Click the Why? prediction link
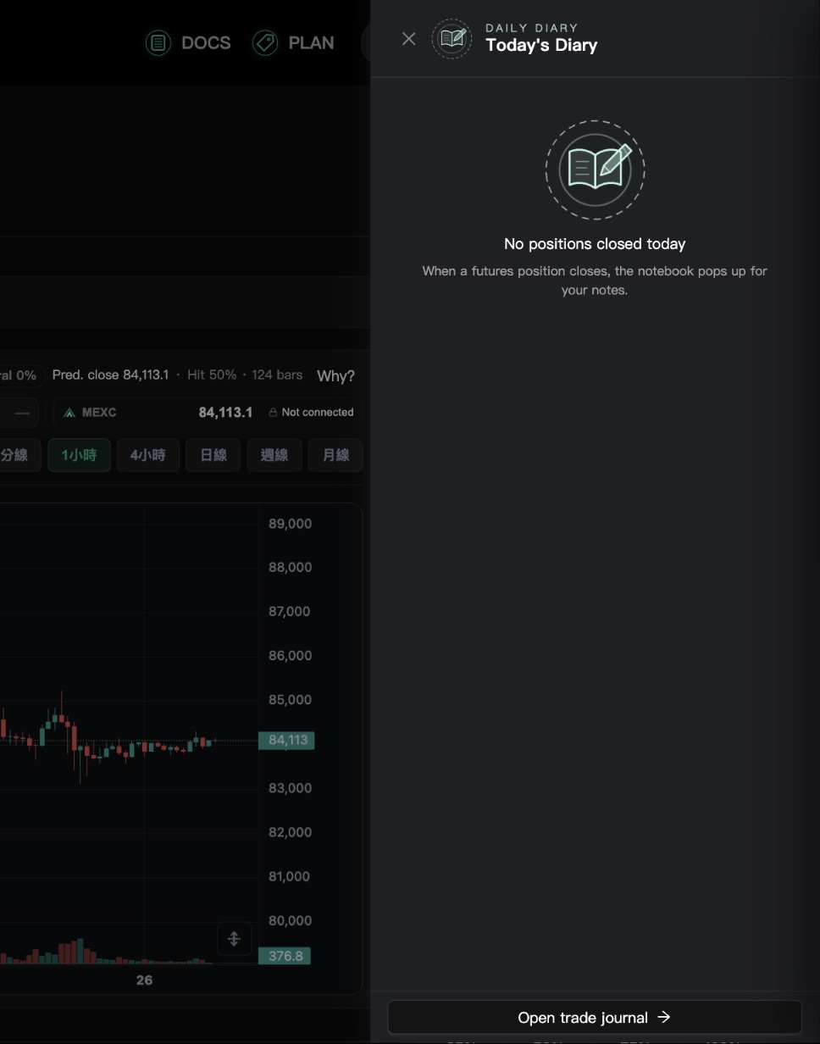 [x=335, y=375]
